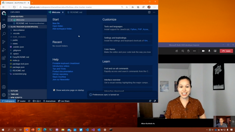Open the Extensions view icon
Image resolution: width=235 pixels, height=132 pixels.
(x=4, y=58)
